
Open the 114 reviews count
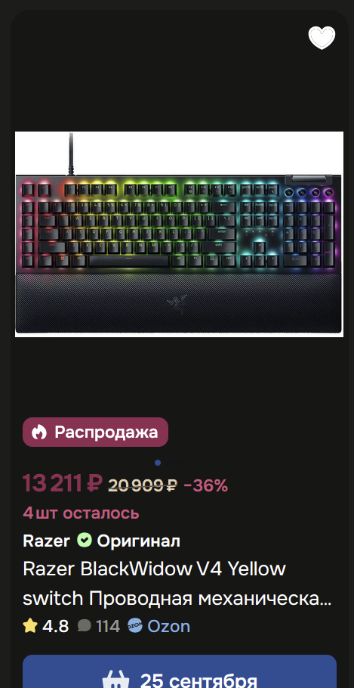(108, 626)
